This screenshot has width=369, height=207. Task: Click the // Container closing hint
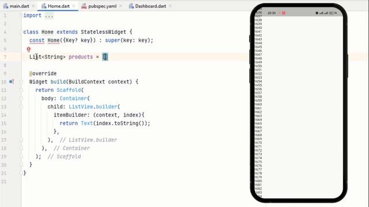71,148
